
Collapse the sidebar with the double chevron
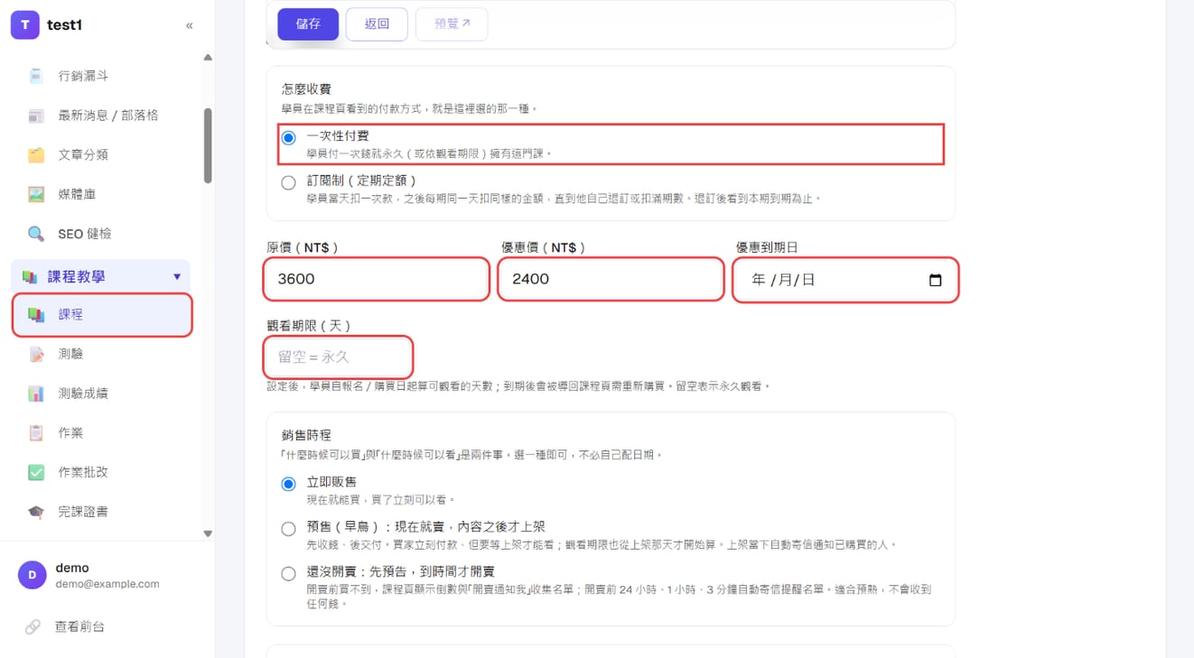click(190, 25)
